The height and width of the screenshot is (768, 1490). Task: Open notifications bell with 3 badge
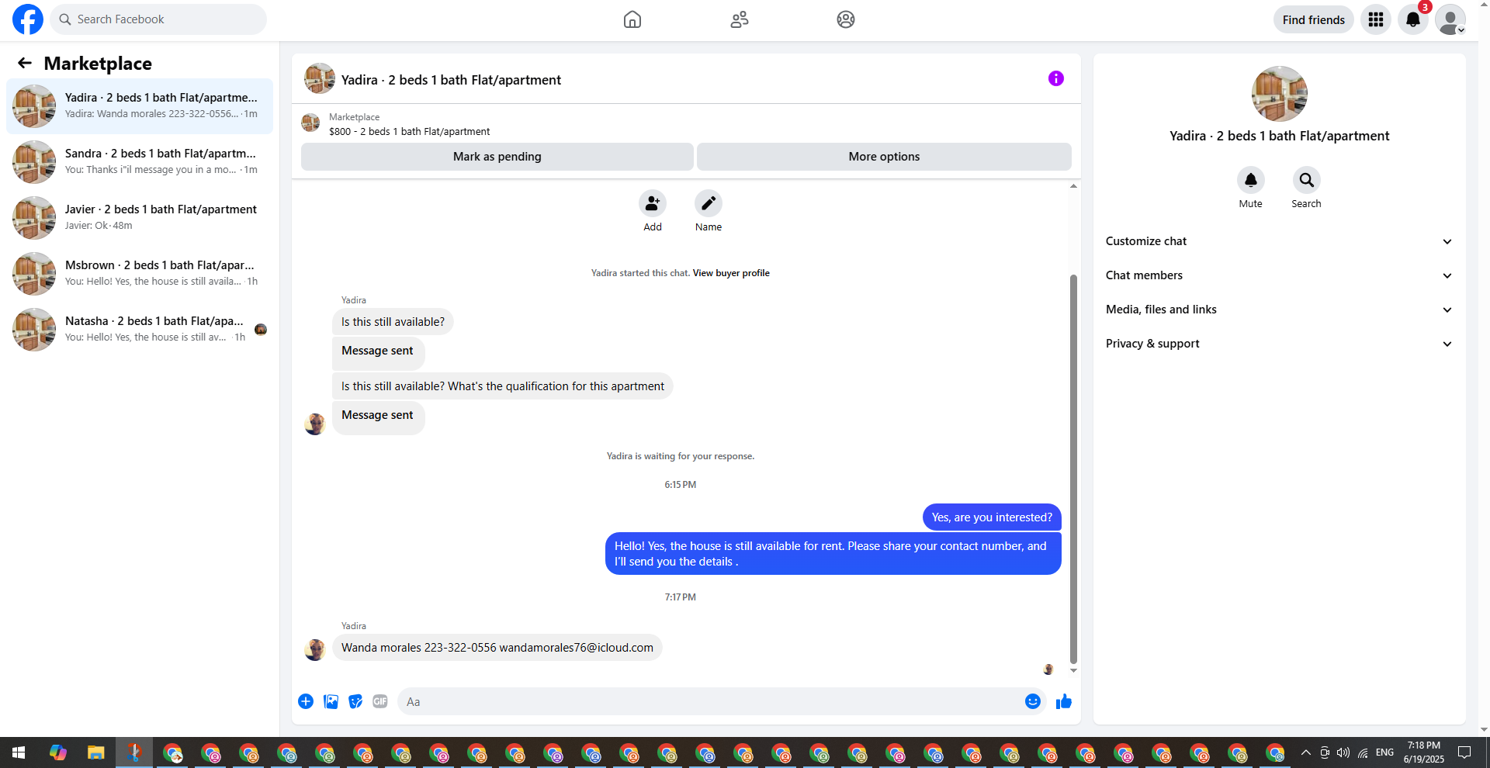tap(1413, 19)
